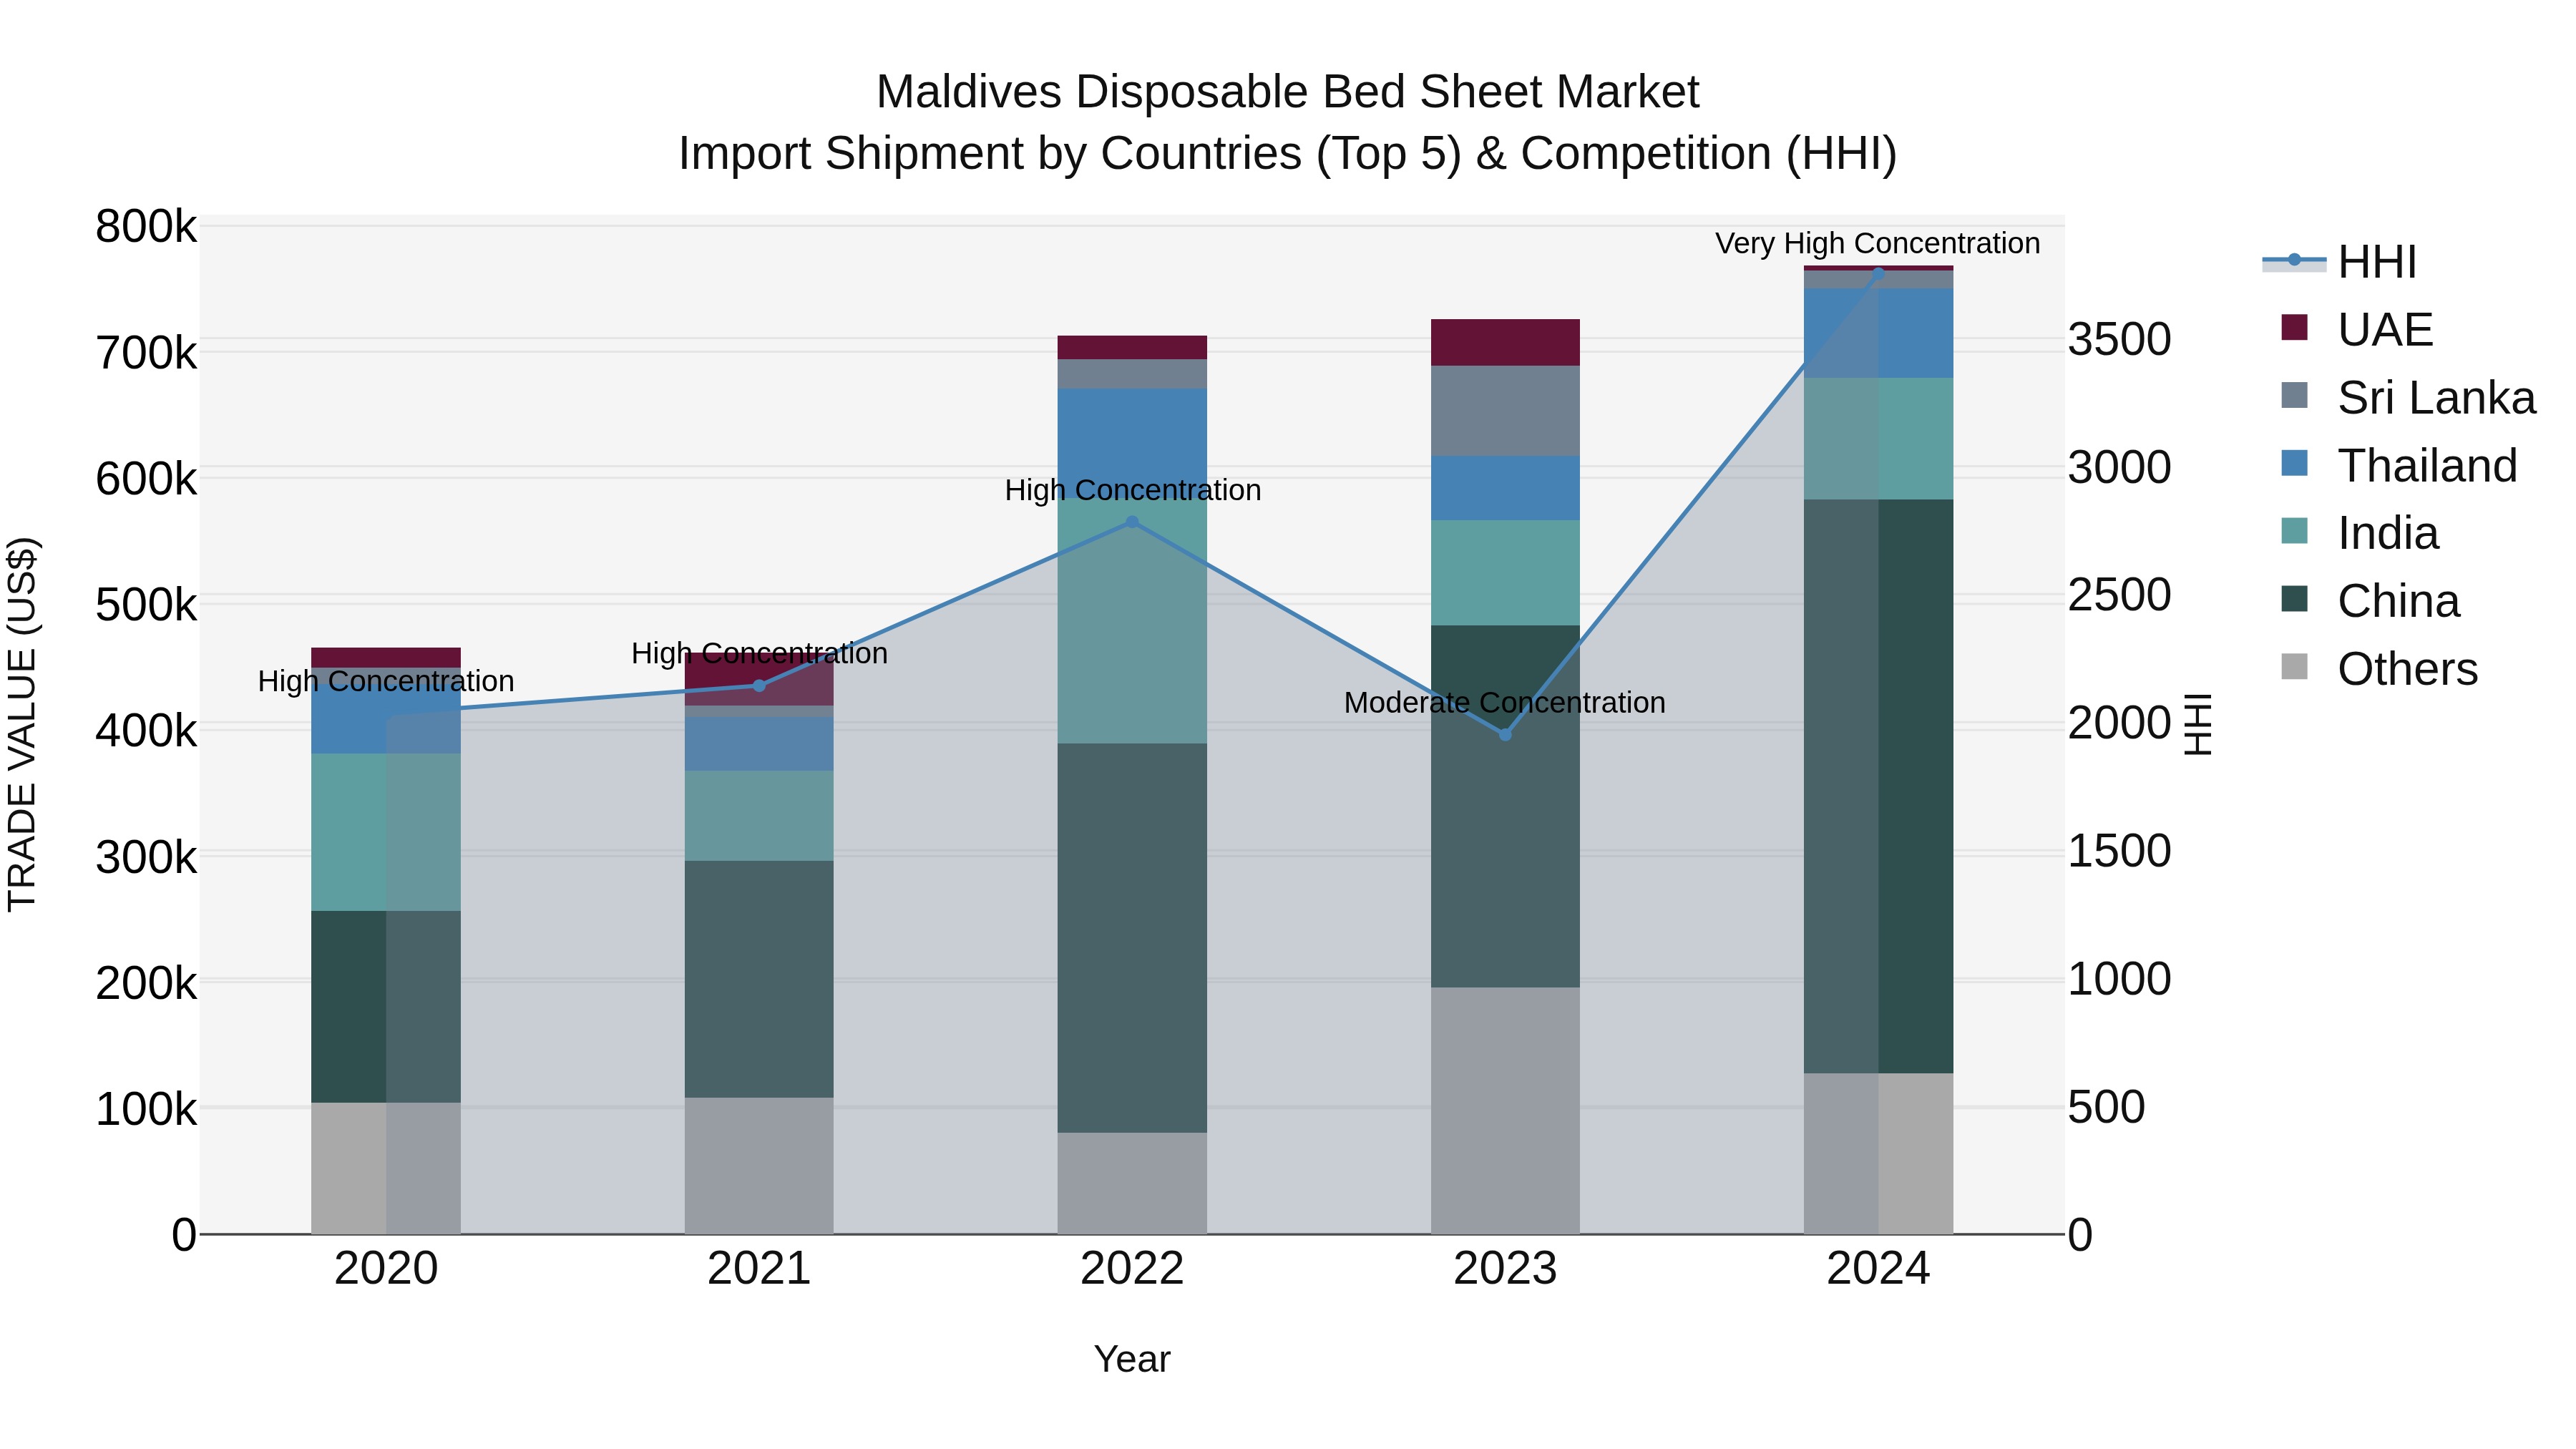The image size is (2576, 1449).
Task: Toggle the Thailand legend entry
Action: [2398, 466]
